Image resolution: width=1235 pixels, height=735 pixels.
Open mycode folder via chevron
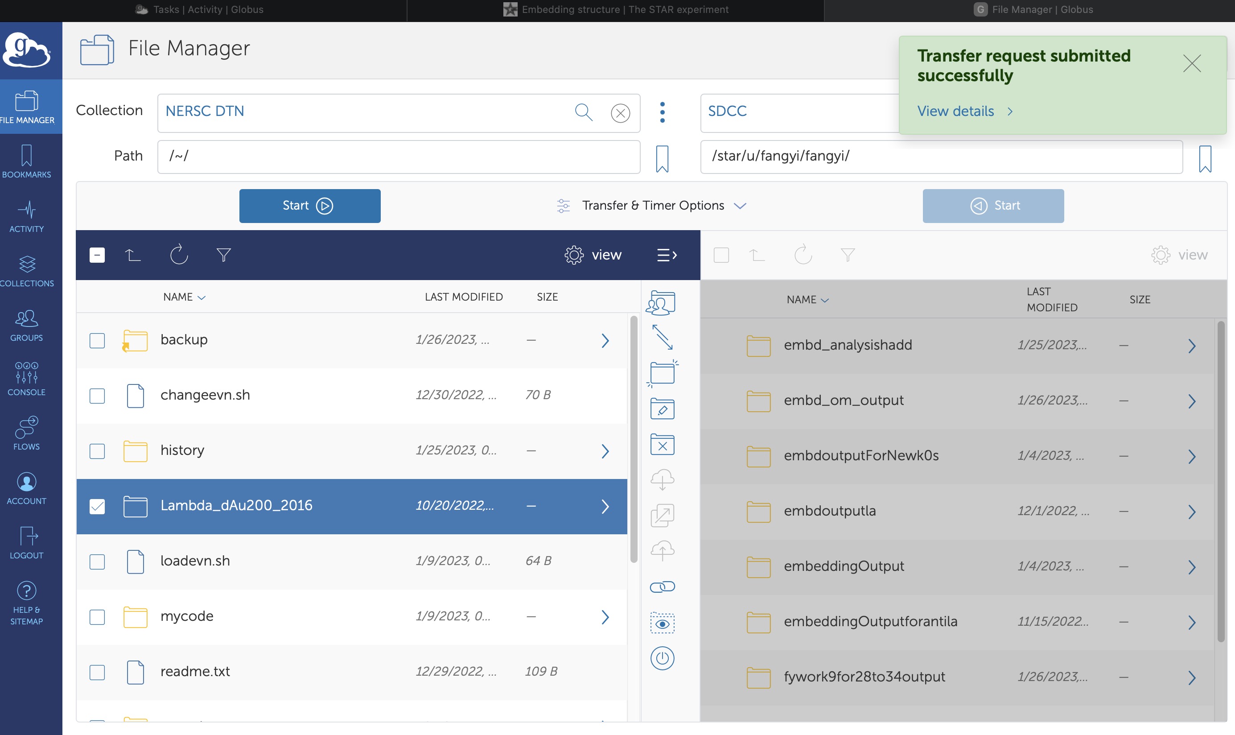605,617
